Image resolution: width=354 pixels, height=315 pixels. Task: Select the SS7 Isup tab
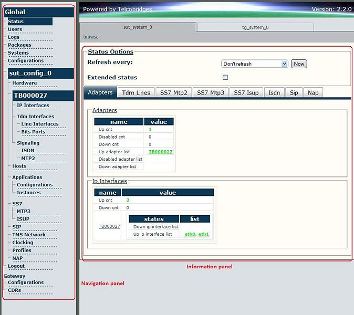tap(246, 92)
